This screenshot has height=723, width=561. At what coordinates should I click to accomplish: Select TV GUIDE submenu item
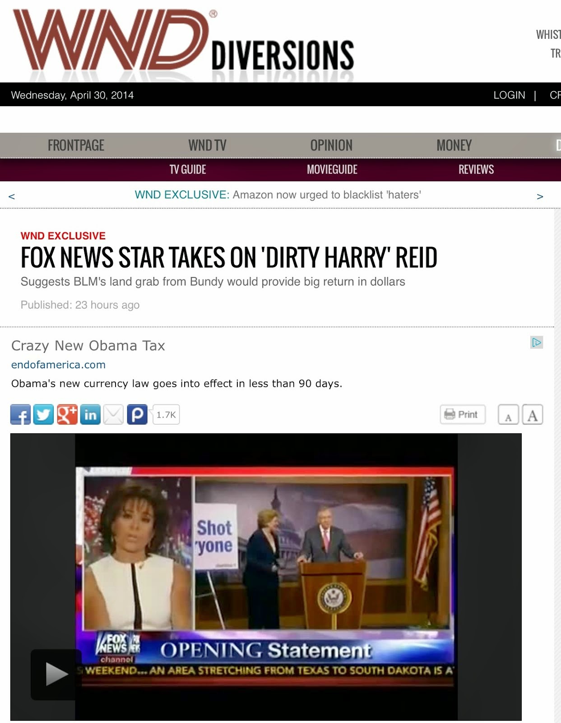[x=188, y=169]
